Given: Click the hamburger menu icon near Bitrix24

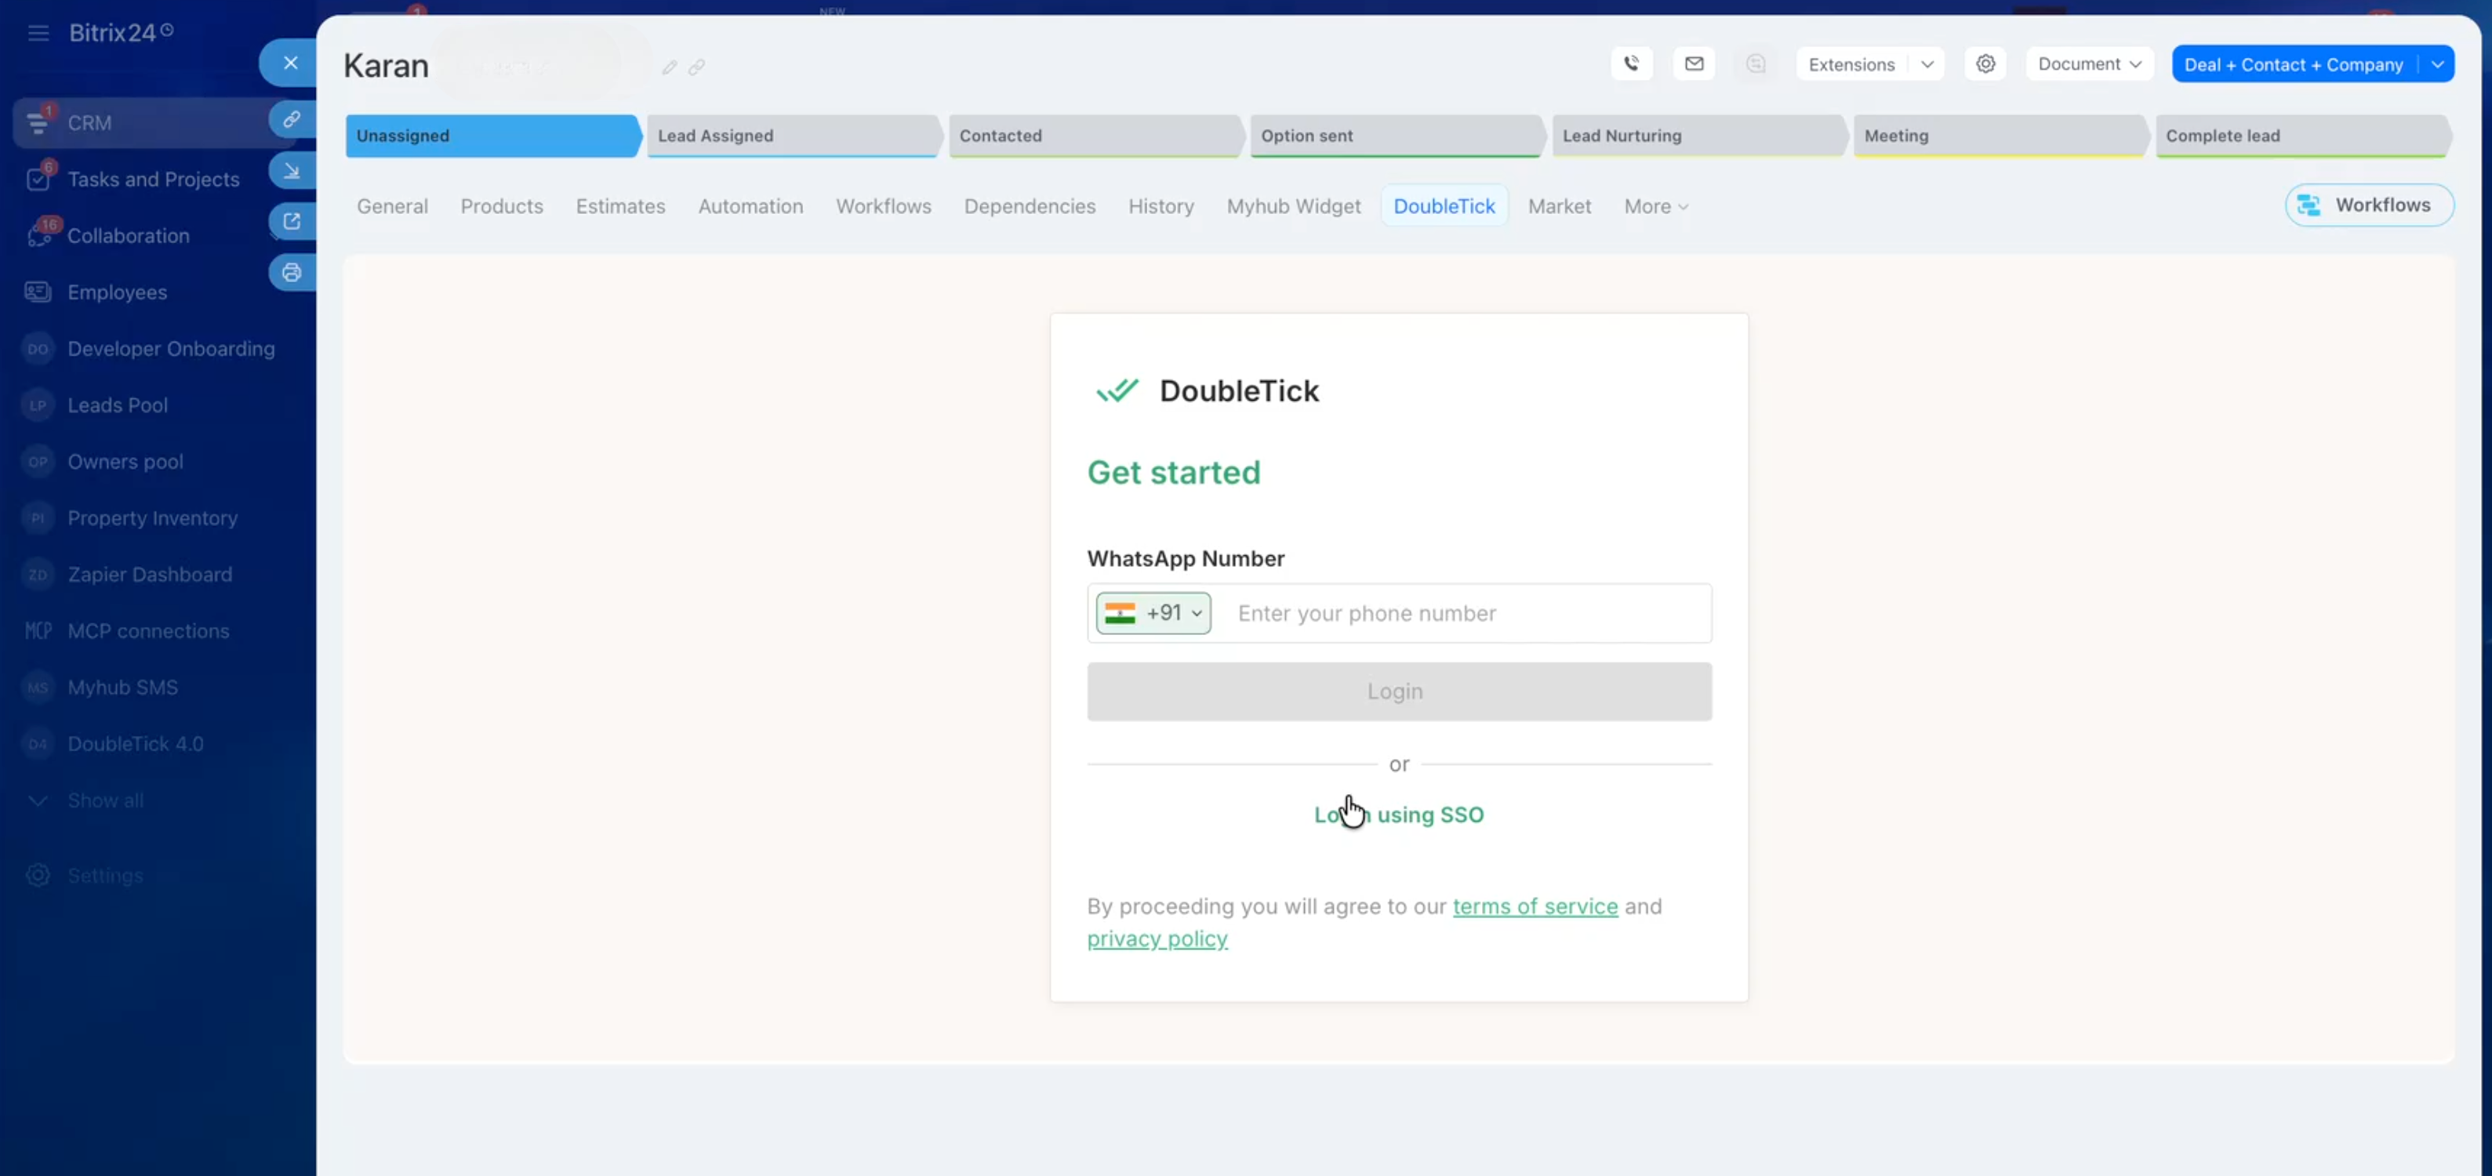Looking at the screenshot, I should pos(38,34).
